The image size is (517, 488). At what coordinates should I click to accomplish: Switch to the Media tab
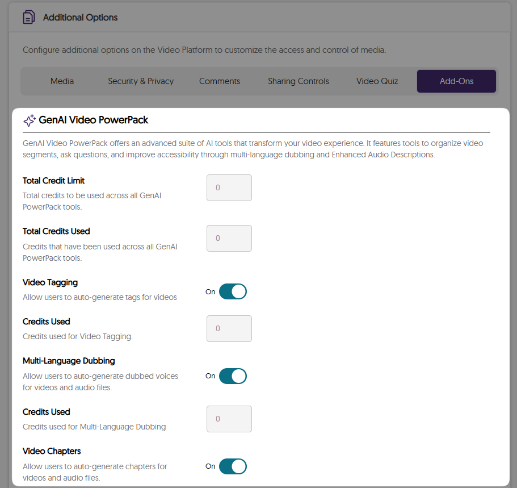62,81
